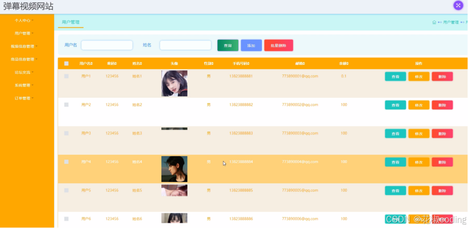
Task: Open the avatar thumbnail of 用户6
Action: coord(174,218)
